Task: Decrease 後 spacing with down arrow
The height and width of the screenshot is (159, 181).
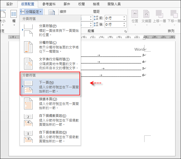Action: click(124, 26)
